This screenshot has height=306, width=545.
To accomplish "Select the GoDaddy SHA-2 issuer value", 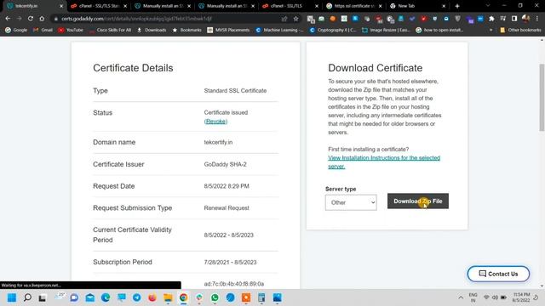I will coord(225,164).
